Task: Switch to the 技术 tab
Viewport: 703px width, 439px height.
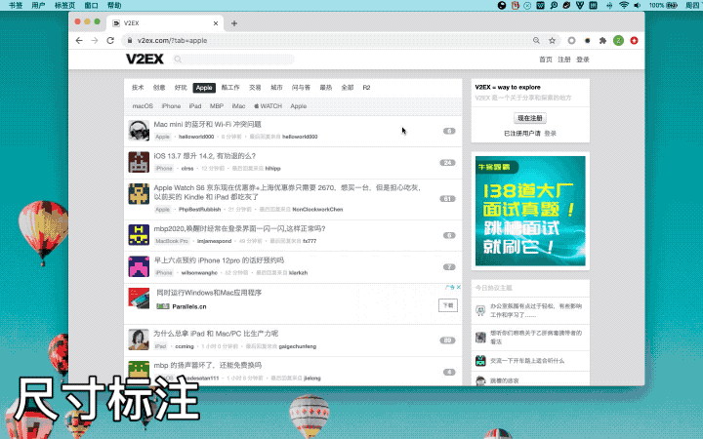Action: [x=138, y=88]
